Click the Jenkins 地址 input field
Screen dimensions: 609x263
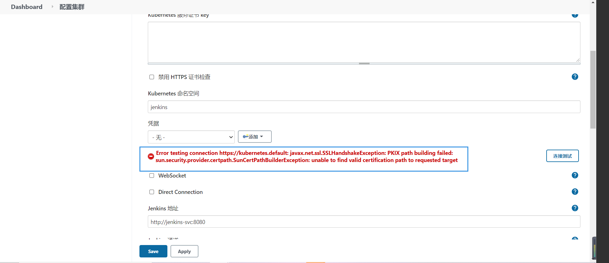(x=364, y=222)
